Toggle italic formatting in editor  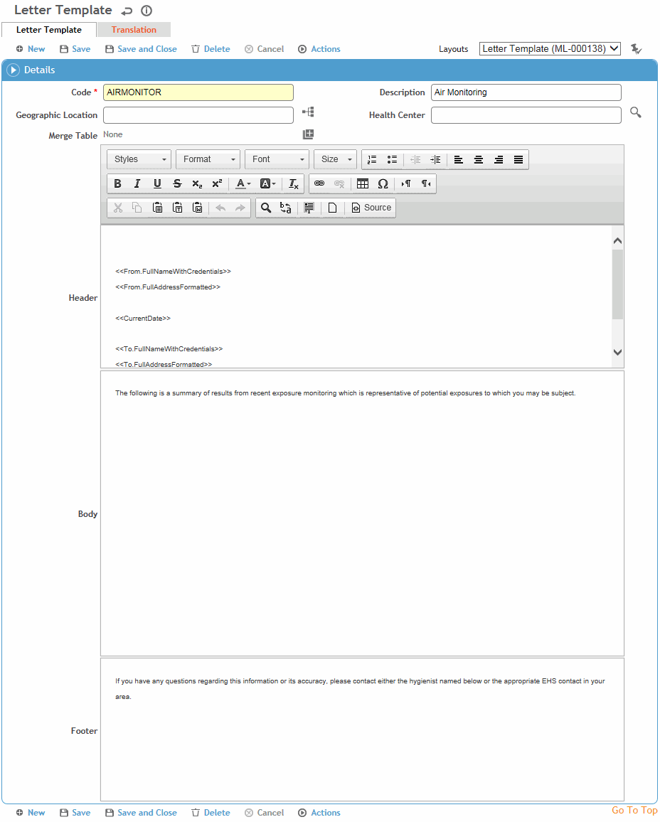point(137,183)
